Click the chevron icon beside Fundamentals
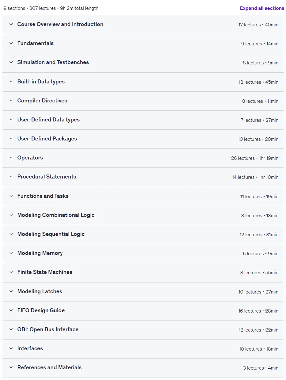This screenshot has width=286, height=380. 11,43
